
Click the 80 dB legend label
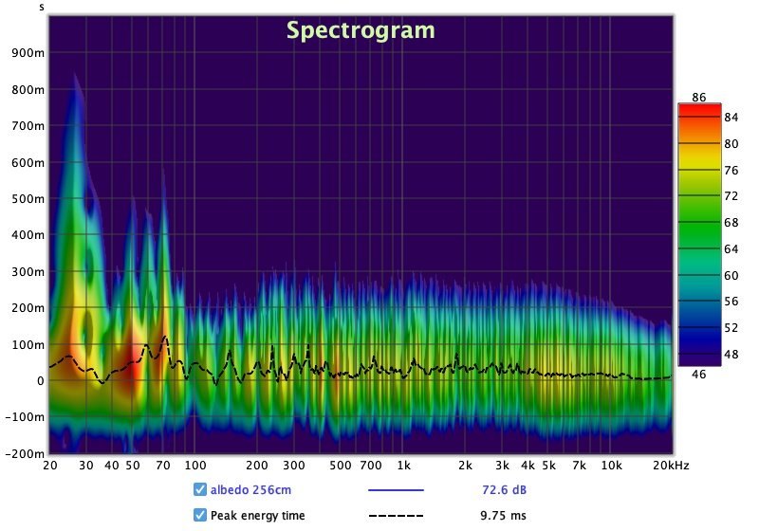click(731, 143)
